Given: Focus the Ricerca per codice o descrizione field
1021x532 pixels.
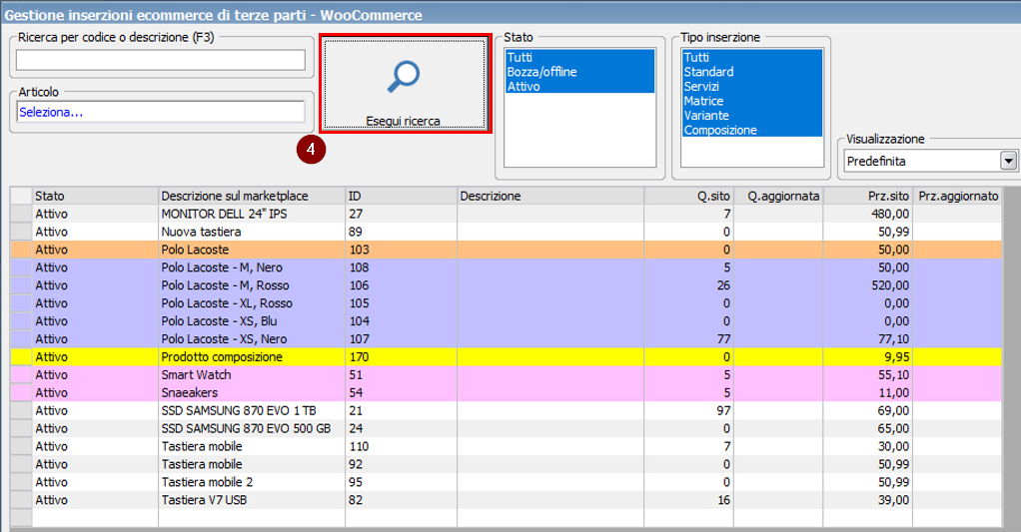Looking at the screenshot, I should pyautogui.click(x=161, y=60).
